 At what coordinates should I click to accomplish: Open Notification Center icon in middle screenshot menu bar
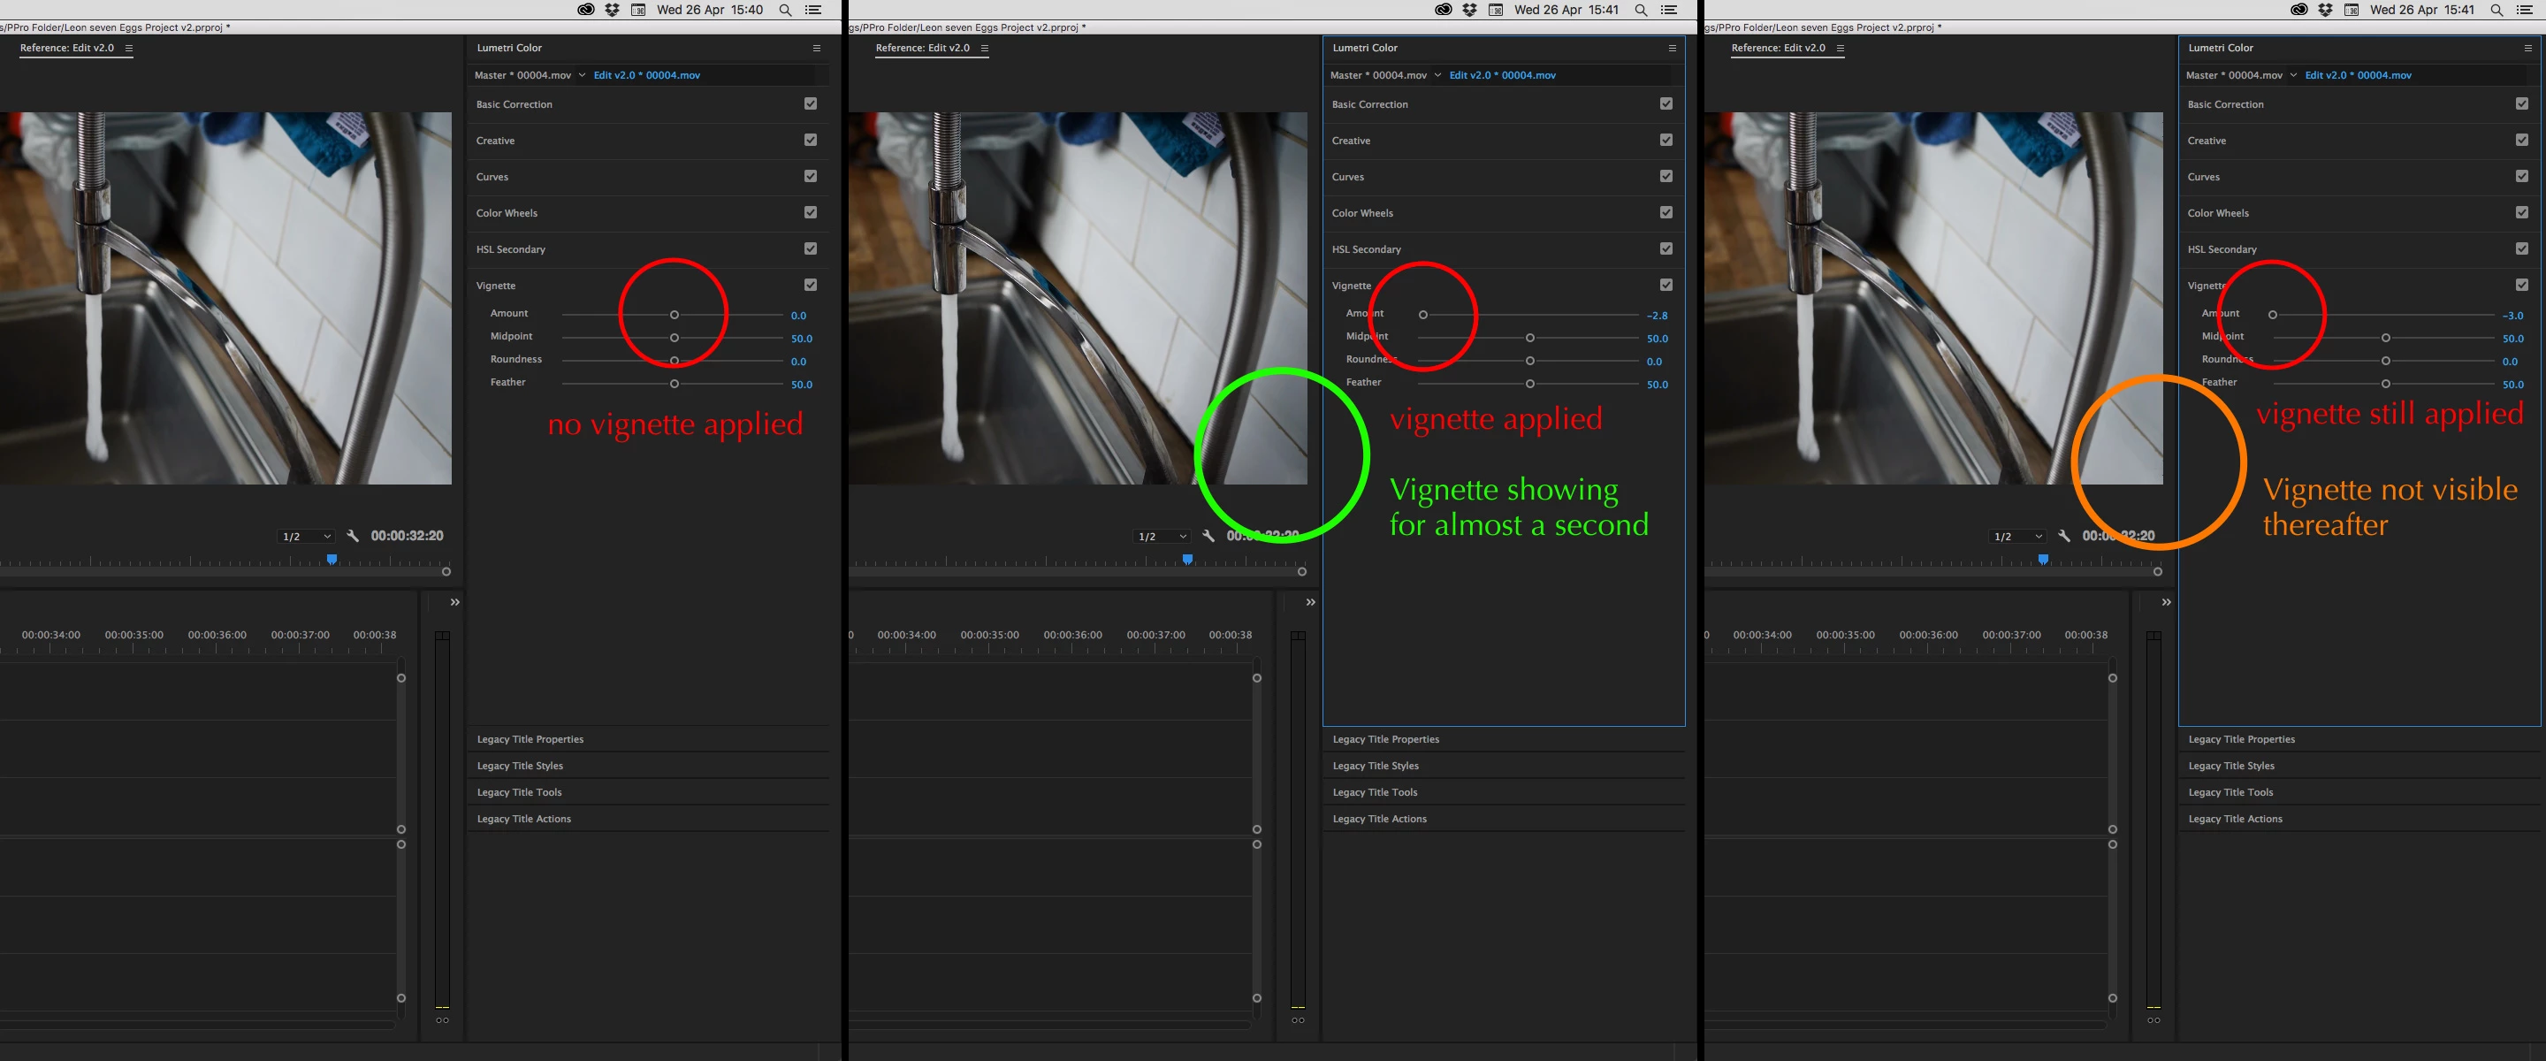tap(1668, 10)
